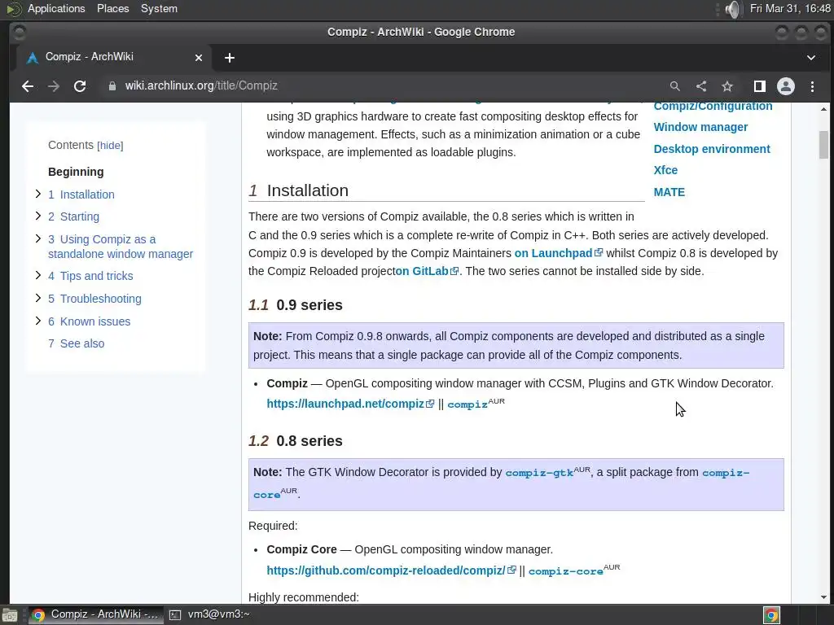
Task: Close the Compiz - ArchWiki tab
Action: click(199, 58)
